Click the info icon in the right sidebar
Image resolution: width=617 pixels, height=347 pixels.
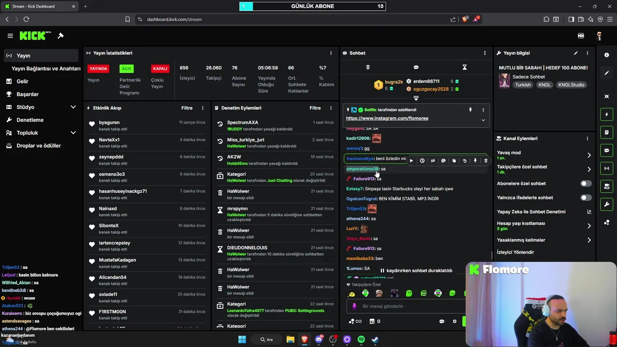[x=606, y=55]
